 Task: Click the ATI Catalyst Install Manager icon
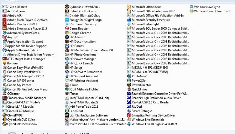pos(4,59)
